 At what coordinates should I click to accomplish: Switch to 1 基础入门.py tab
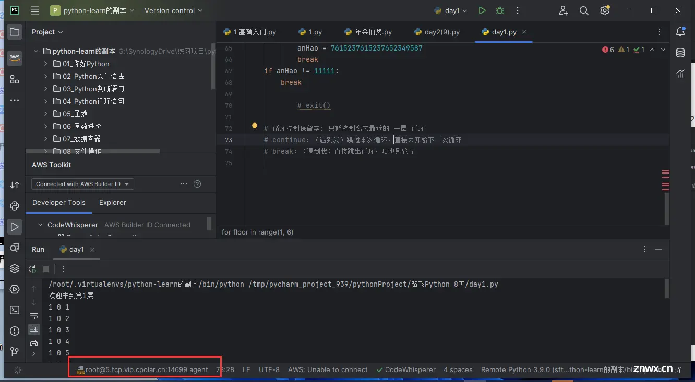click(x=250, y=32)
